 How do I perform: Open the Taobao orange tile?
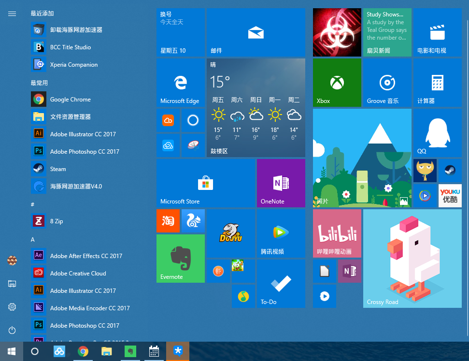[x=168, y=221]
